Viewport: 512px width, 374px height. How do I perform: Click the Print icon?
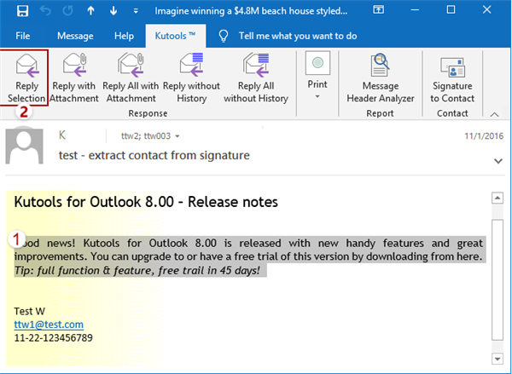coord(317,66)
